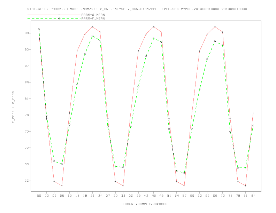Click the x-axis tick label 30
276x213 pixels.
point(115,196)
